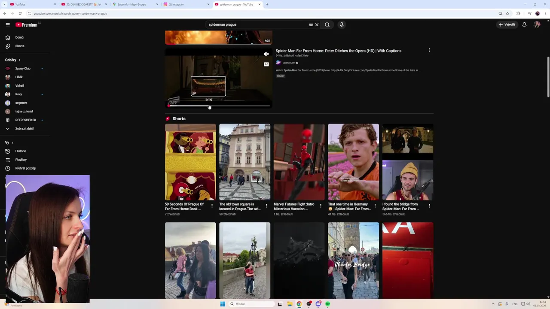Open the taskbar clock and date
The width and height of the screenshot is (550, 309).
(x=539, y=304)
